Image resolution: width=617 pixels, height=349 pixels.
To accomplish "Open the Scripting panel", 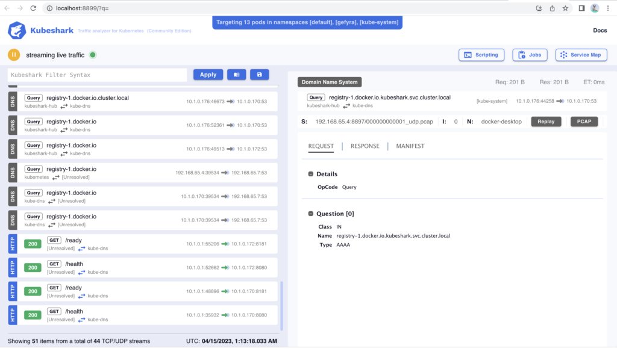I will tap(481, 55).
